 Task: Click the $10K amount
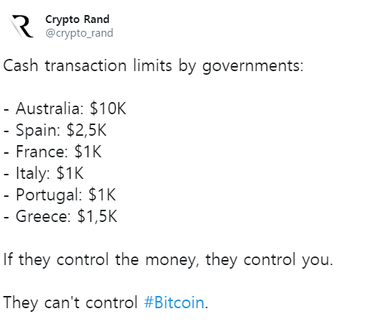click(x=108, y=108)
